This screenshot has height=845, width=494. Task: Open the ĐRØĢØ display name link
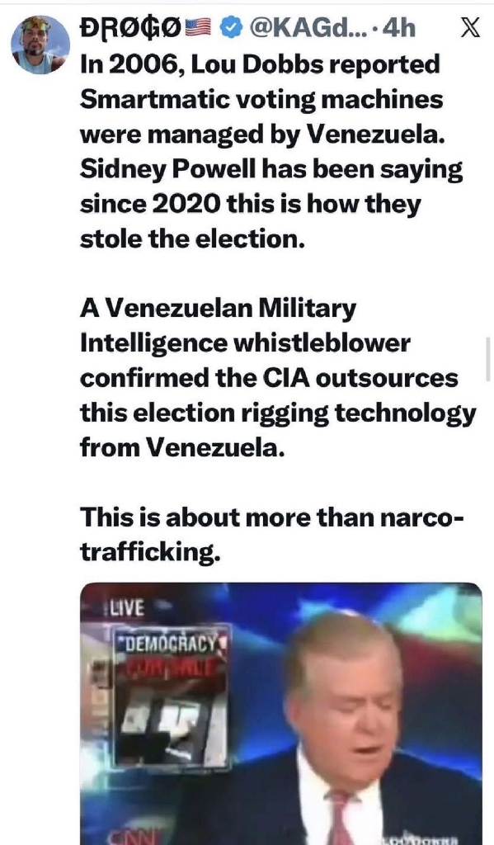(x=131, y=28)
